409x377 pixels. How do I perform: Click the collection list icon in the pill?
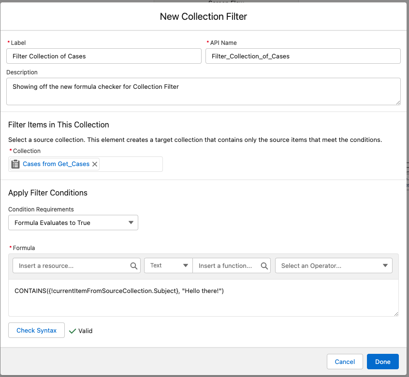pos(15,164)
